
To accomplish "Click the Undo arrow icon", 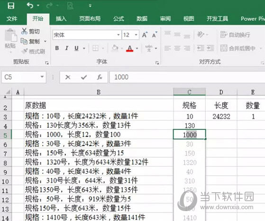I will click(x=30, y=6).
